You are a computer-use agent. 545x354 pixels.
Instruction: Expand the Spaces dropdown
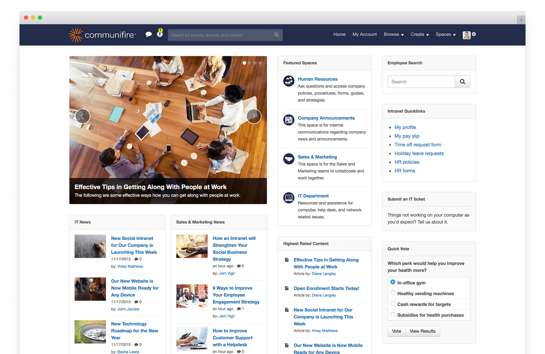click(x=445, y=34)
